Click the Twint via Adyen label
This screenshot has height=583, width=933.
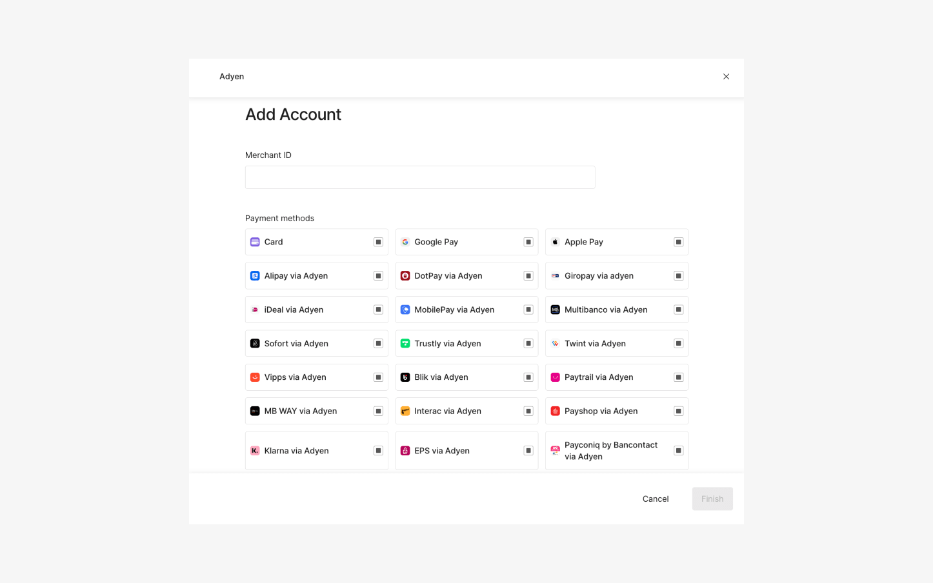(x=595, y=344)
